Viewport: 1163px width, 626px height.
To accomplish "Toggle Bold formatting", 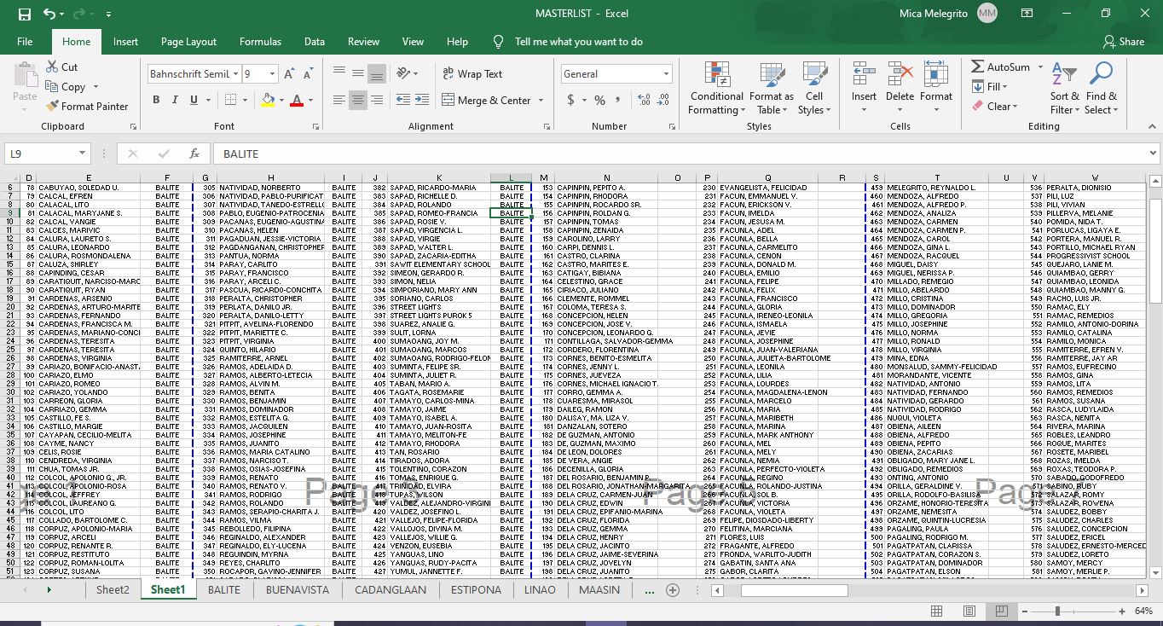I will coord(156,101).
